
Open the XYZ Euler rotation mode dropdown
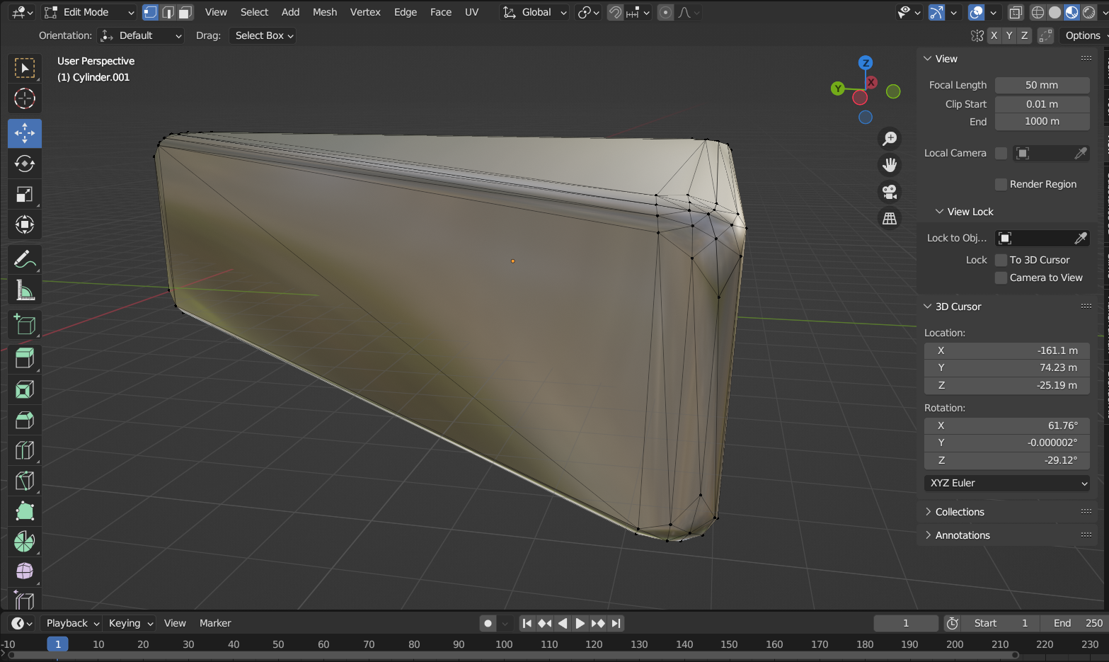pyautogui.click(x=1006, y=483)
